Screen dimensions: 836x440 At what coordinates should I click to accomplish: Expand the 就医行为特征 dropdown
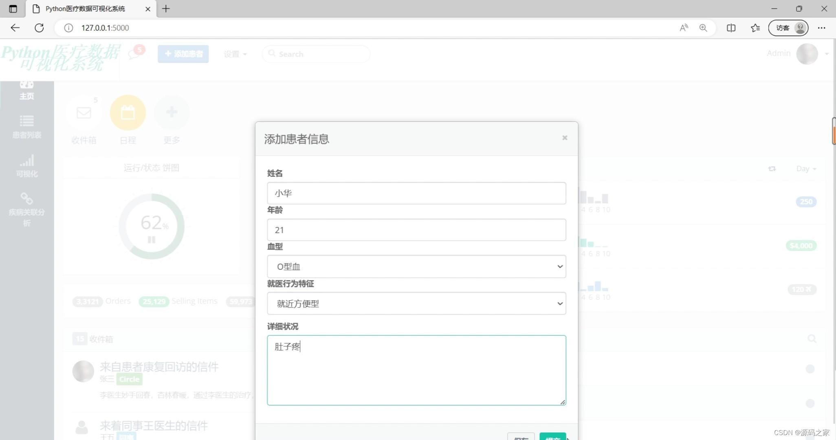(416, 304)
